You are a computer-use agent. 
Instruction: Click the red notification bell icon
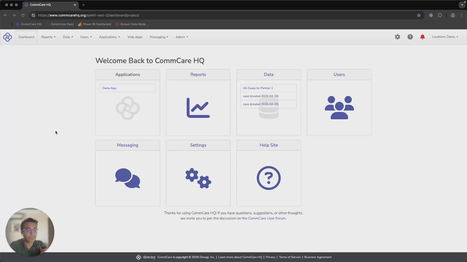422,37
